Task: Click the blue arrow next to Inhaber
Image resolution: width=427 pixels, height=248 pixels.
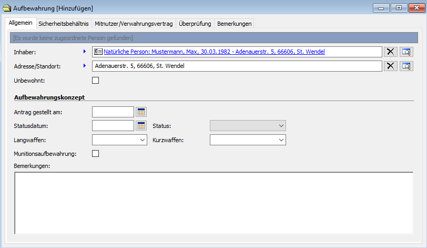Action: [x=84, y=52]
